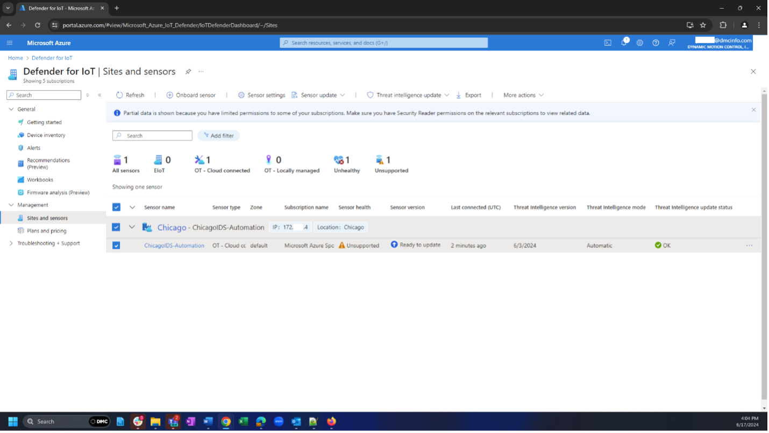Click Onboard sensor in the toolbar
The height and width of the screenshot is (433, 769).
click(x=191, y=95)
